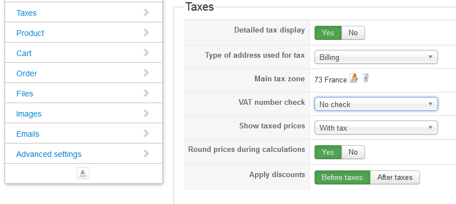Click the chevron arrow next to Emails
The height and width of the screenshot is (204, 456).
tap(146, 133)
